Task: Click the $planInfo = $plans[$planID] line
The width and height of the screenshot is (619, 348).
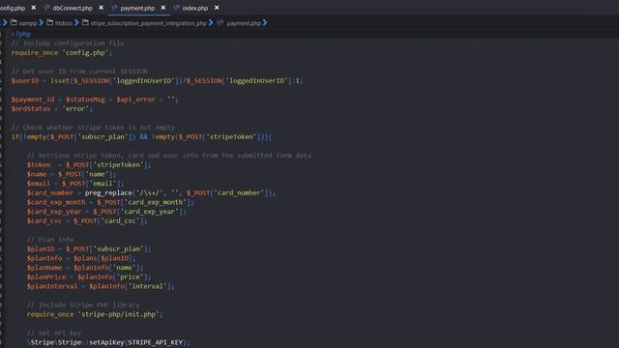Action: coord(81,258)
